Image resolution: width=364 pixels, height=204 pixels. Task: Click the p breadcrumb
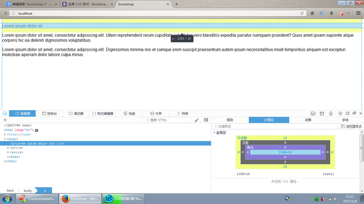point(45,191)
